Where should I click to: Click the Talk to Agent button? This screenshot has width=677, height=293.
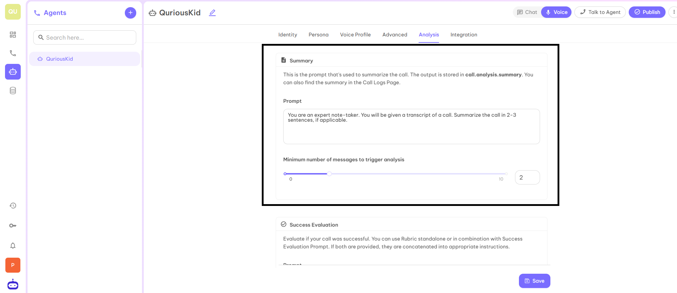tap(600, 12)
